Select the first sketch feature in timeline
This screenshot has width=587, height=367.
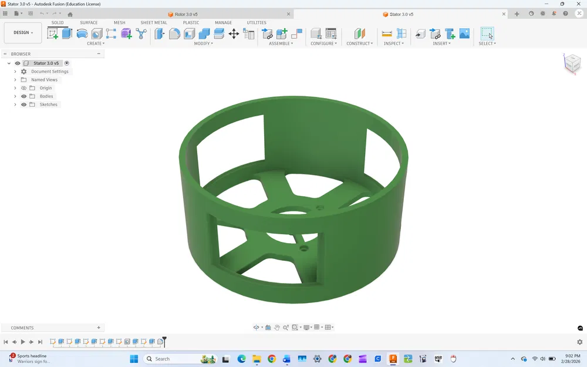53,342
